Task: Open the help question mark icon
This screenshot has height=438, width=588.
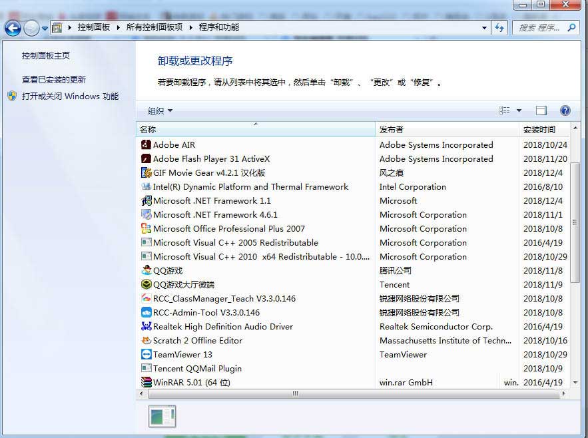Action: tap(565, 110)
